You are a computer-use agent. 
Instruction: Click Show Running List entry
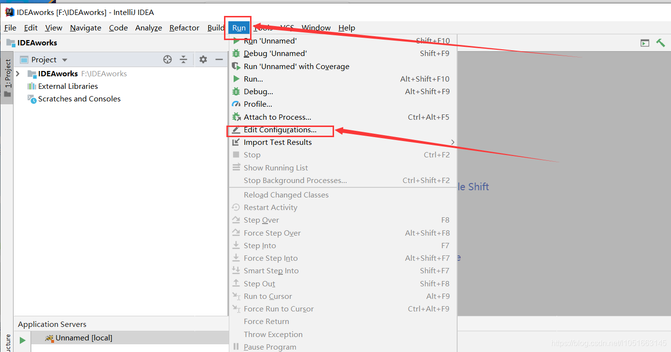[x=343, y=168]
